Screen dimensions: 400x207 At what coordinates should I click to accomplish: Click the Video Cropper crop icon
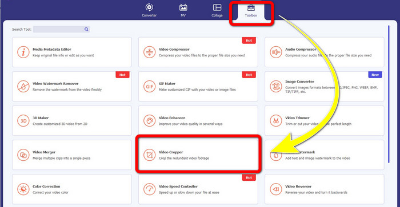tap(150, 155)
